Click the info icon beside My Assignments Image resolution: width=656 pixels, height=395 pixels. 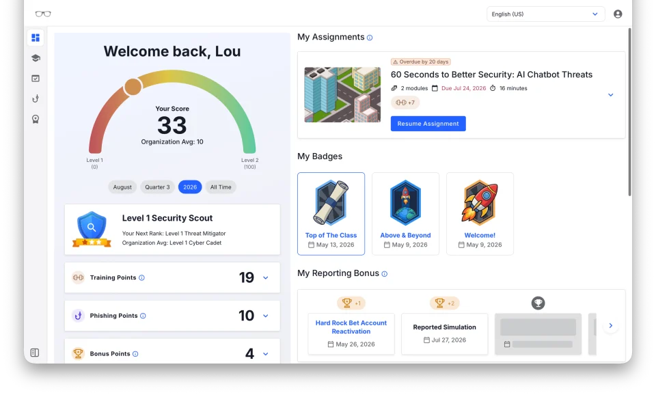coord(370,38)
